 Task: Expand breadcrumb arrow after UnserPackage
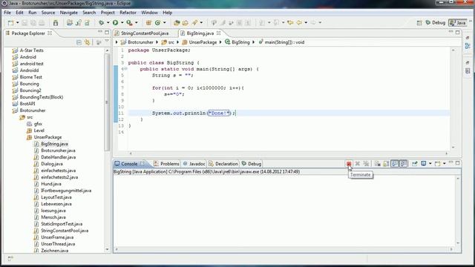click(x=220, y=42)
